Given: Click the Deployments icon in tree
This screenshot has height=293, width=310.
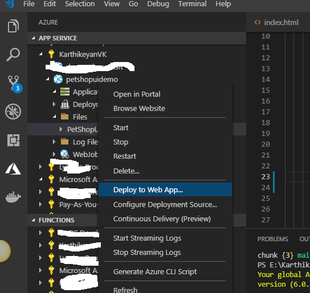Looking at the screenshot, I should [x=65, y=104].
